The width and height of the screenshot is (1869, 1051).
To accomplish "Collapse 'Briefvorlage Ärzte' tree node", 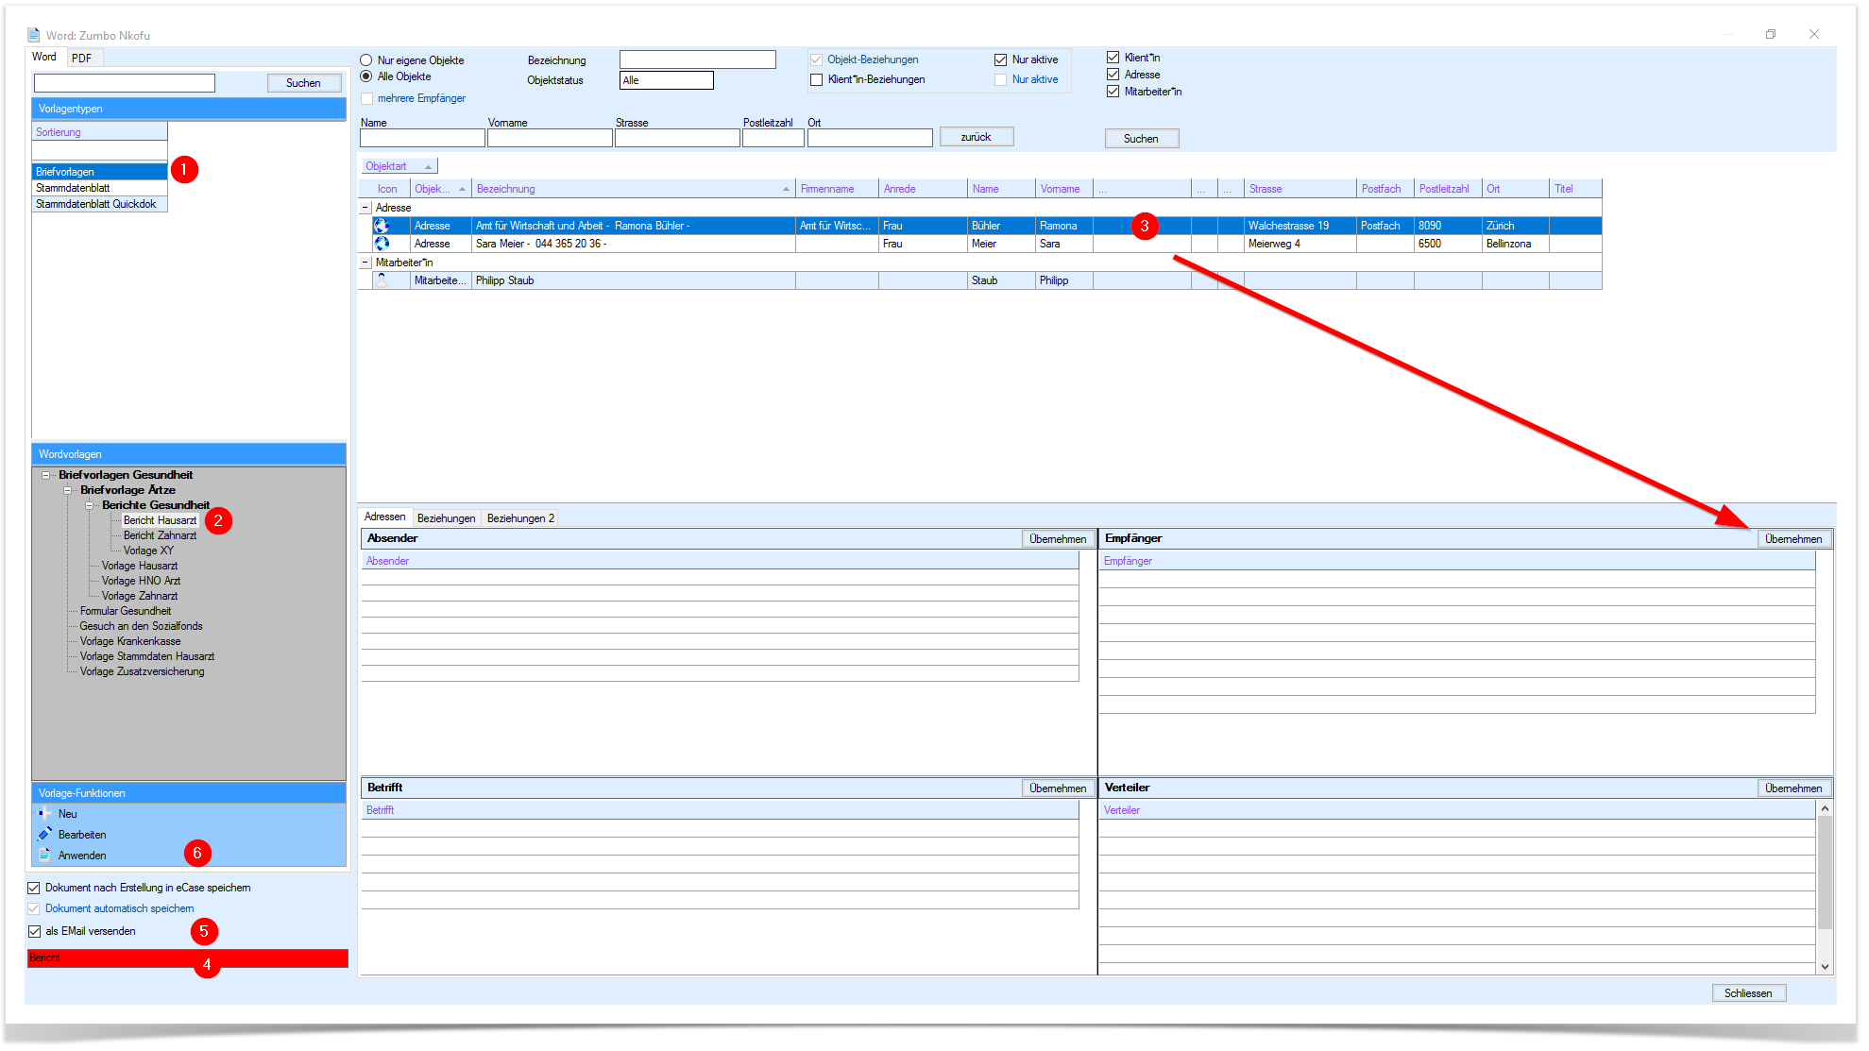I will point(67,490).
